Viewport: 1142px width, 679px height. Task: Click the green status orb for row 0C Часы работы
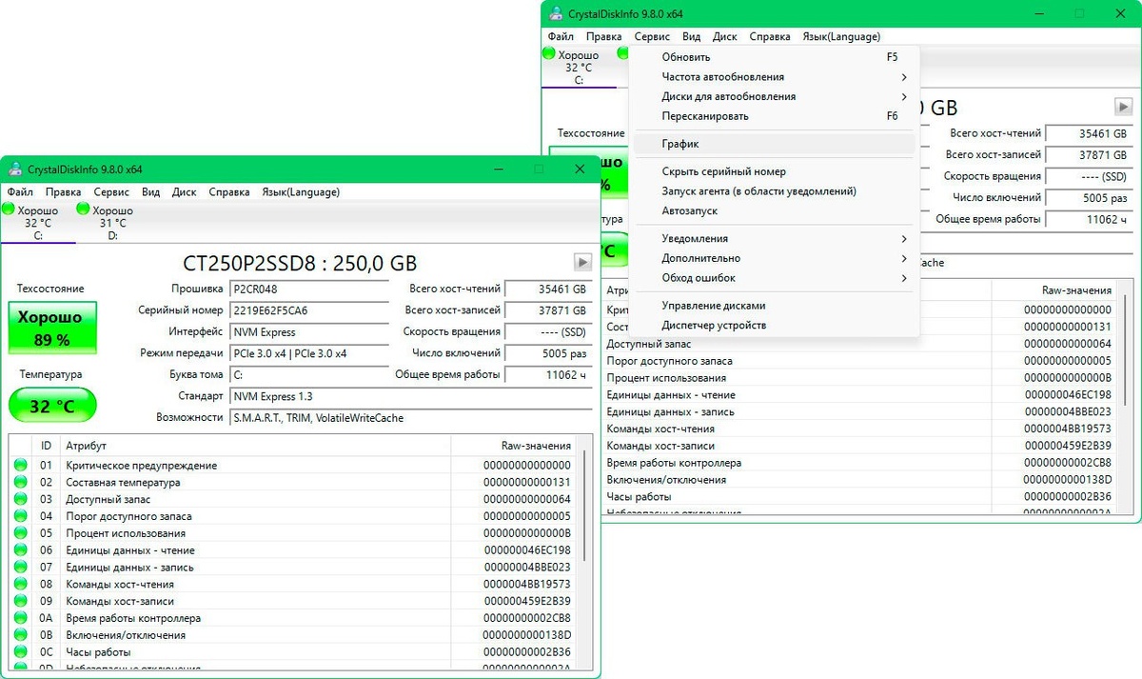point(21,652)
